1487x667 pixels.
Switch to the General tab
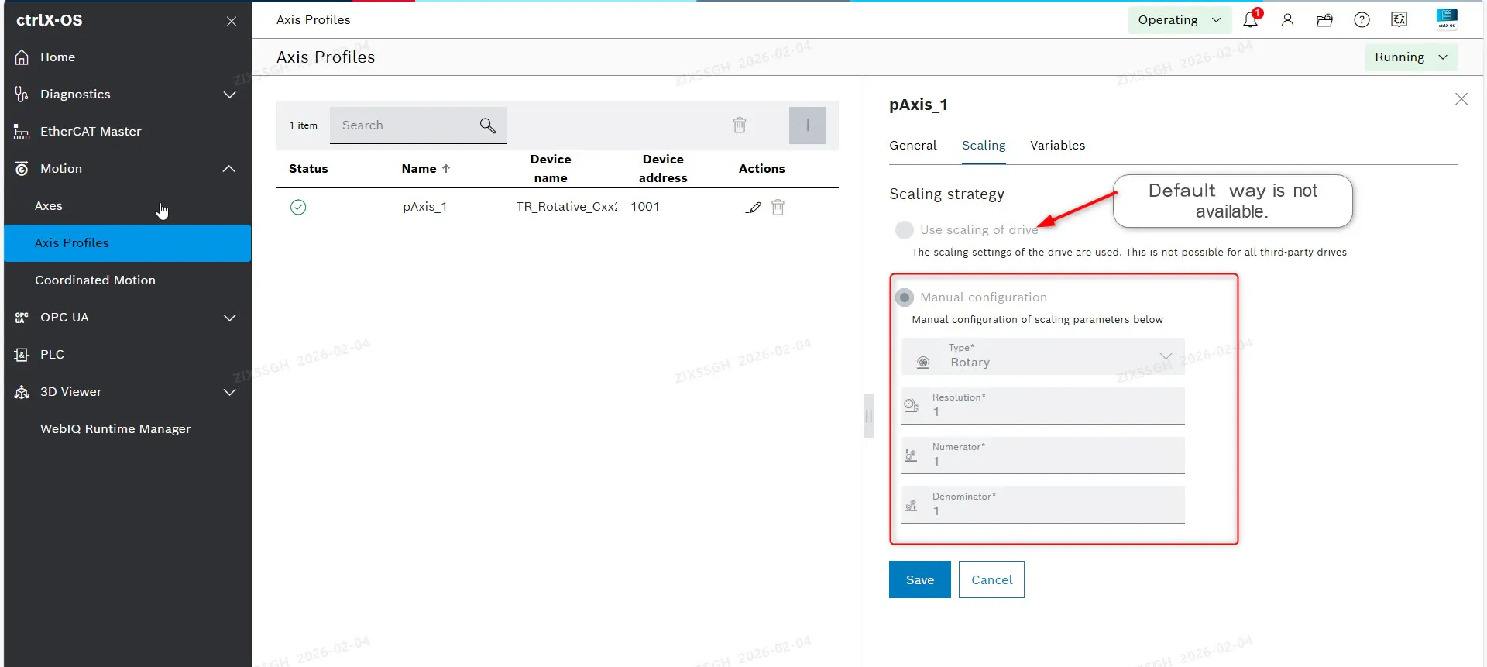(912, 146)
